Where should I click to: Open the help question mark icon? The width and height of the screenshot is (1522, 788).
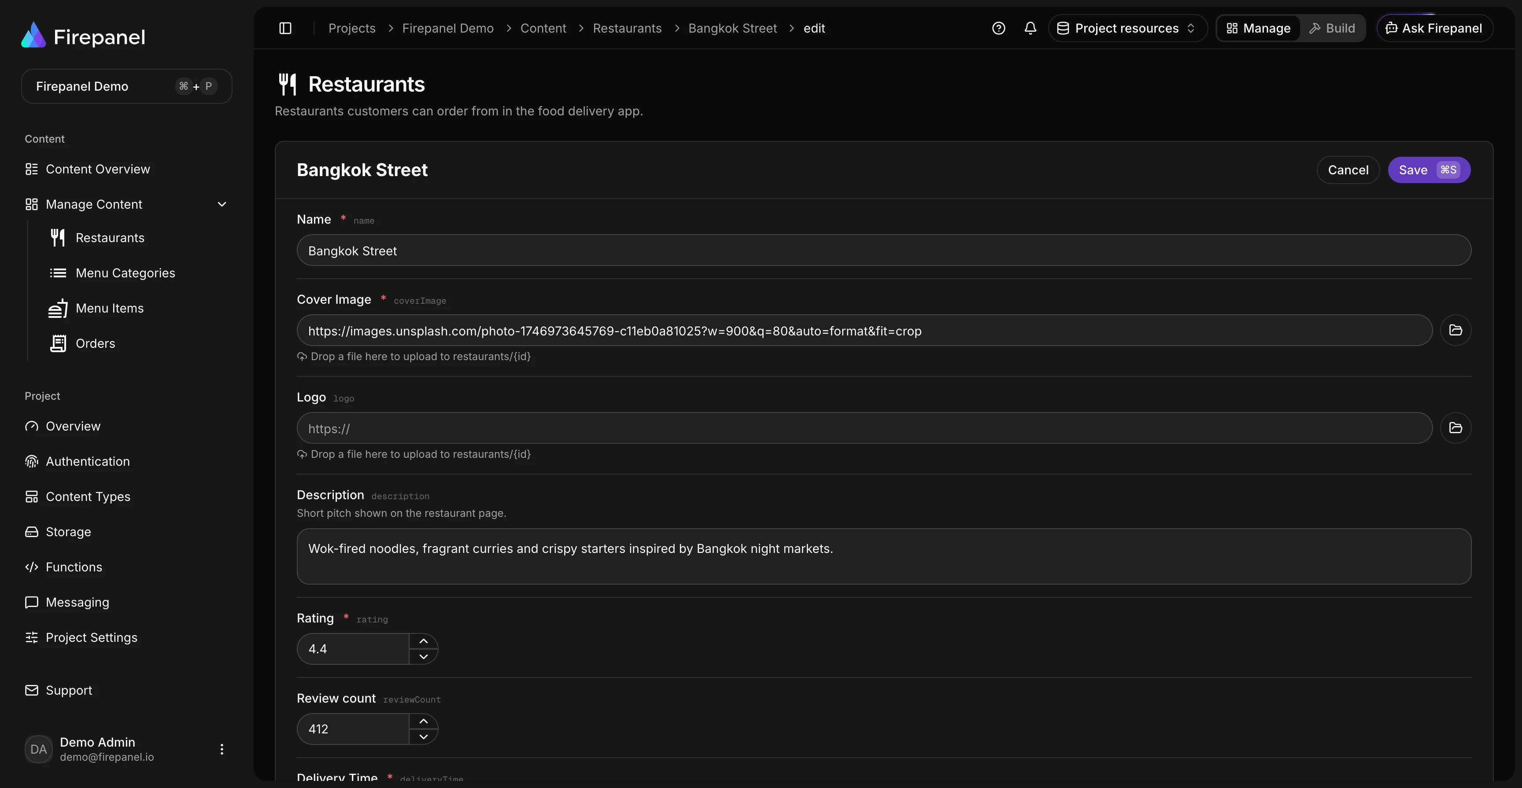pyautogui.click(x=998, y=28)
